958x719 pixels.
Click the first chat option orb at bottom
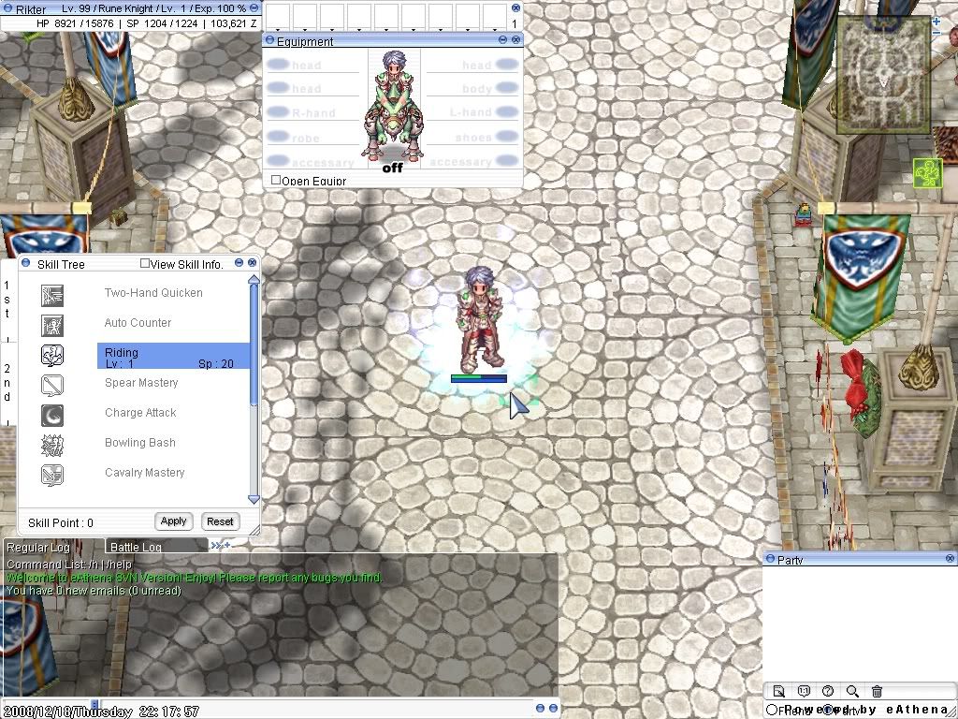[x=540, y=708]
